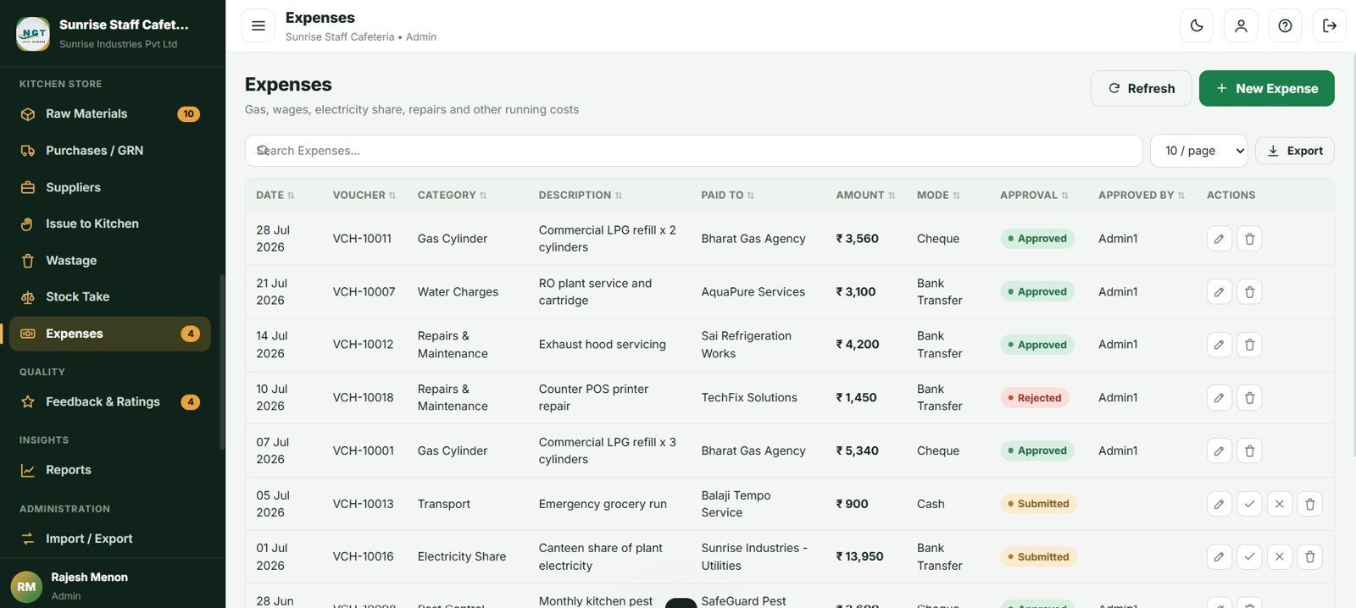Select Expenses in the sidebar

point(110,334)
